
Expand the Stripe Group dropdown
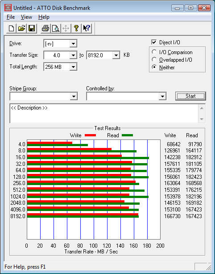74,96
